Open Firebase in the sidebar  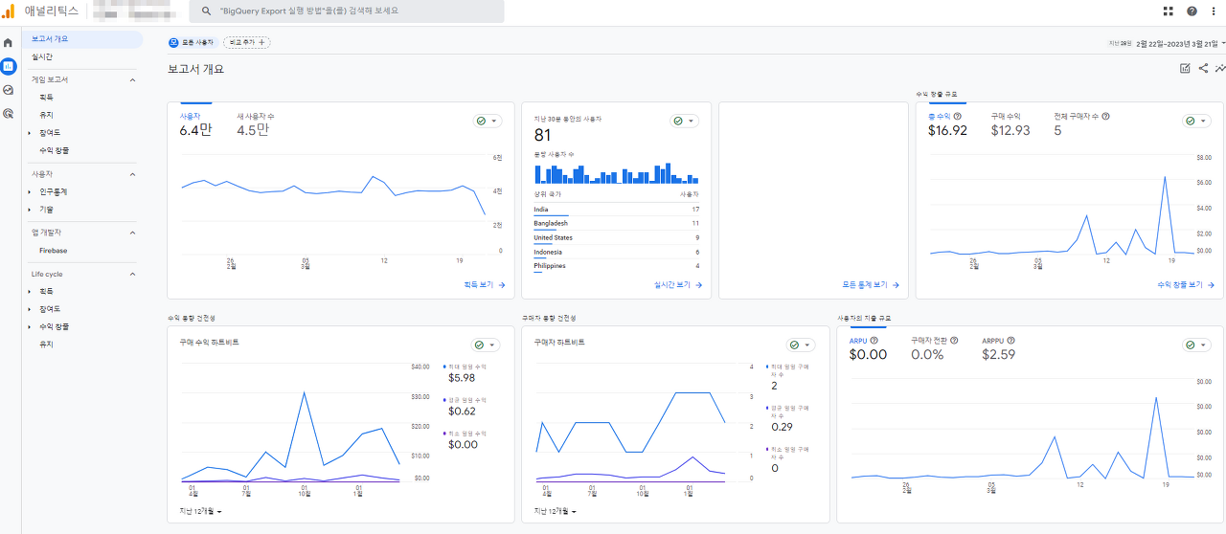53,251
